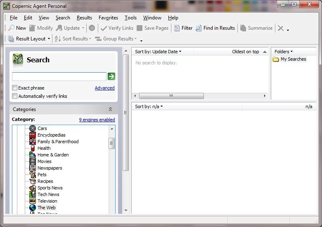Image resolution: width=322 pixels, height=227 pixels.
Task: Click the Sort Results A-Z icon
Action: click(x=58, y=38)
